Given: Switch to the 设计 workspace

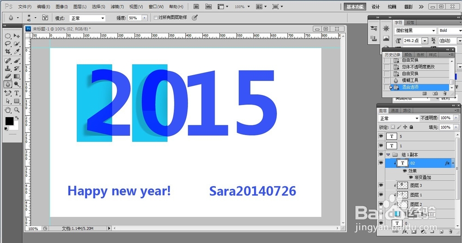Looking at the screenshot, I should pos(375,6).
